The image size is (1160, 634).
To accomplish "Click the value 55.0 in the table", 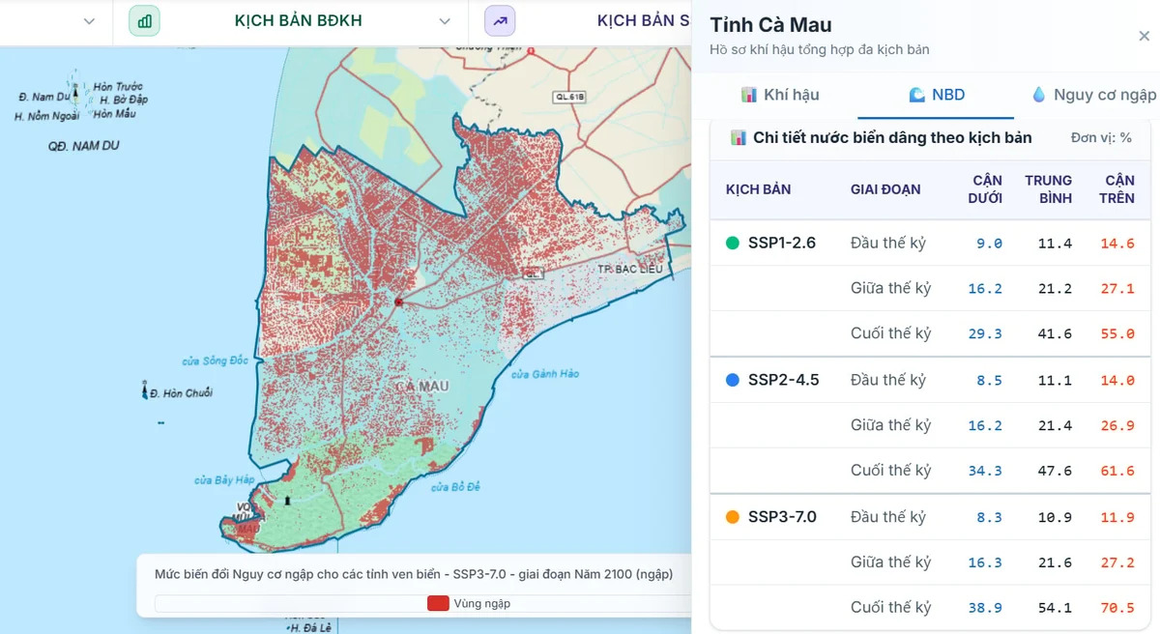I will point(1116,333).
